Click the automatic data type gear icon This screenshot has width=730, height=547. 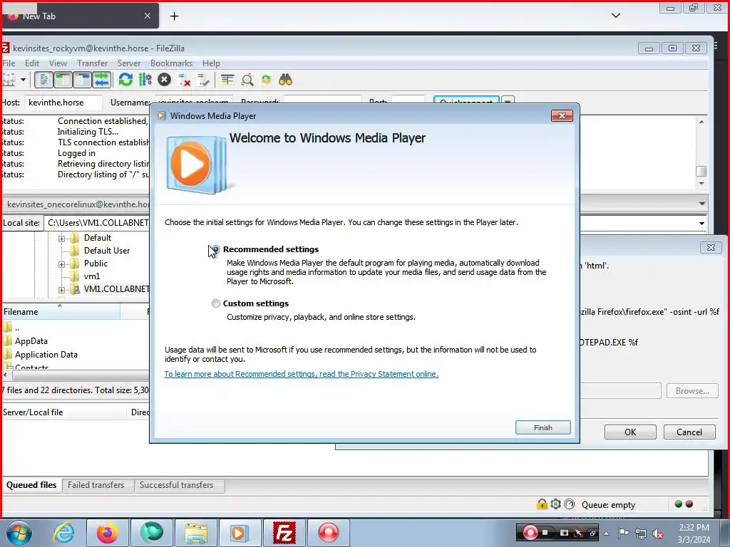555,504
